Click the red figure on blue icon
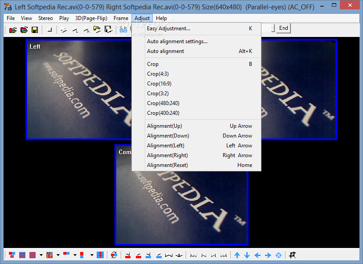363x264 pixels. click(100, 255)
